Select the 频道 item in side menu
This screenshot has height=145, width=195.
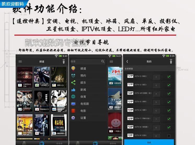pyautogui.click(x=83, y=68)
